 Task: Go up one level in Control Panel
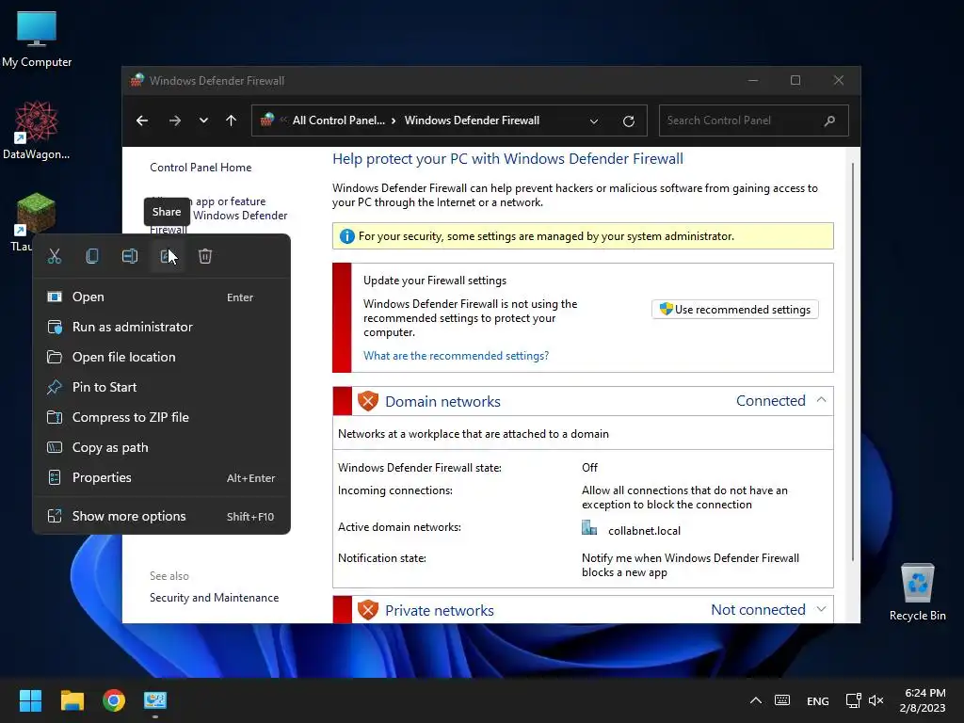232,120
